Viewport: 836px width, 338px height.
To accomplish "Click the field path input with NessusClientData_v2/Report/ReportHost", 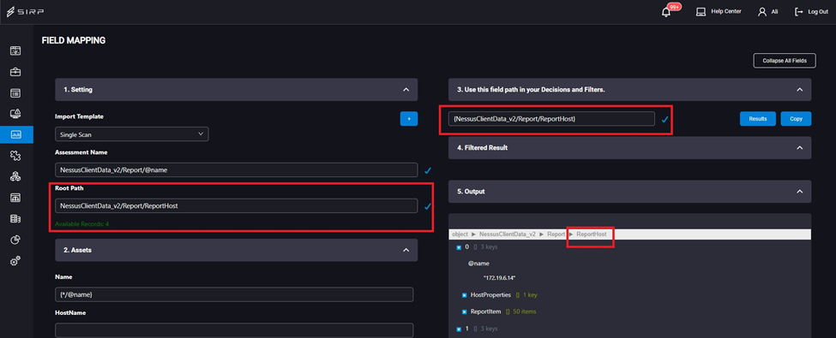I will tap(551, 119).
